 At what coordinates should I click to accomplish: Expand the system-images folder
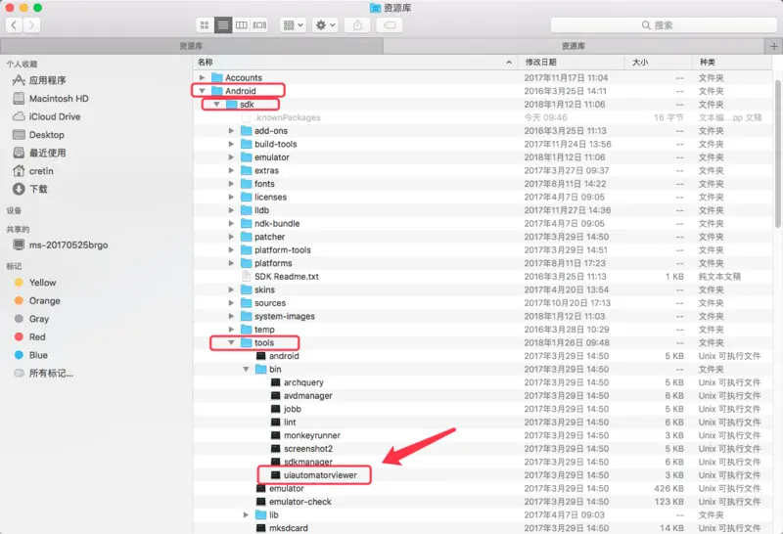click(231, 317)
